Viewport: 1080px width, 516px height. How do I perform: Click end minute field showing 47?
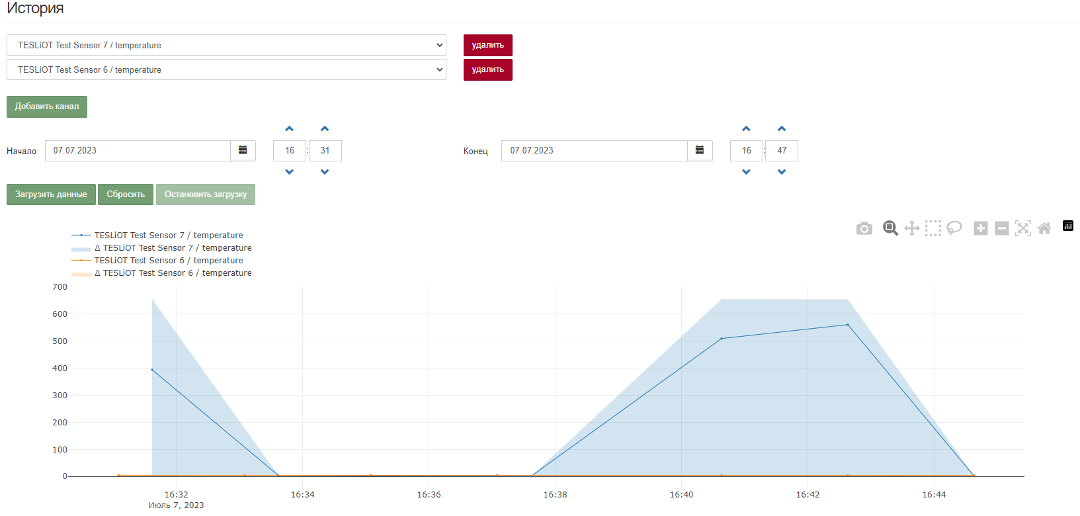coord(782,150)
